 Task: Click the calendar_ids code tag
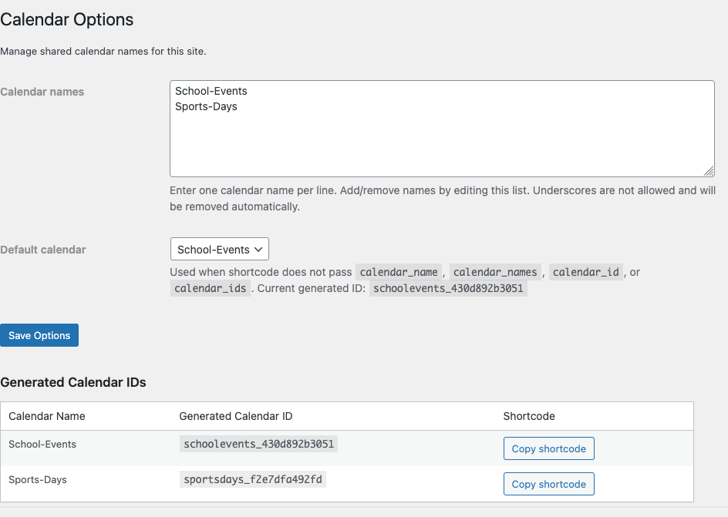point(211,288)
